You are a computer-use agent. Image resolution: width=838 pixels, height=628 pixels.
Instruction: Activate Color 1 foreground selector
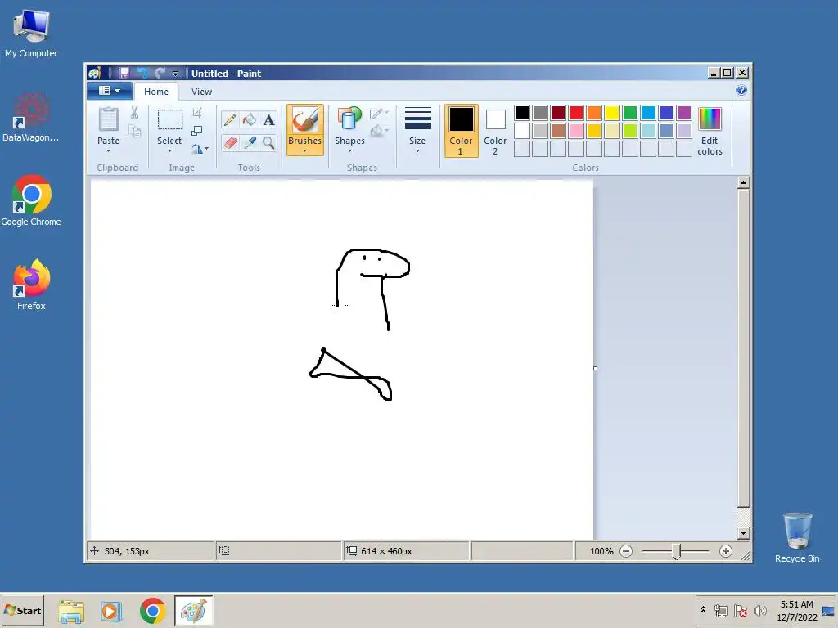[462, 131]
